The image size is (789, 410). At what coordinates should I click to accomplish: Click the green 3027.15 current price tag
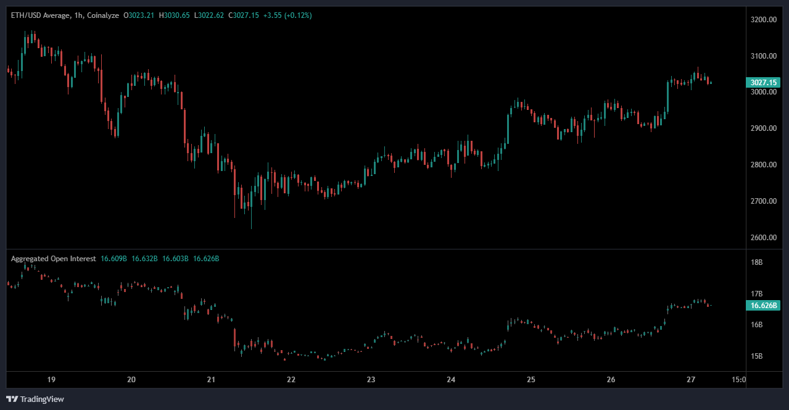[x=763, y=82]
